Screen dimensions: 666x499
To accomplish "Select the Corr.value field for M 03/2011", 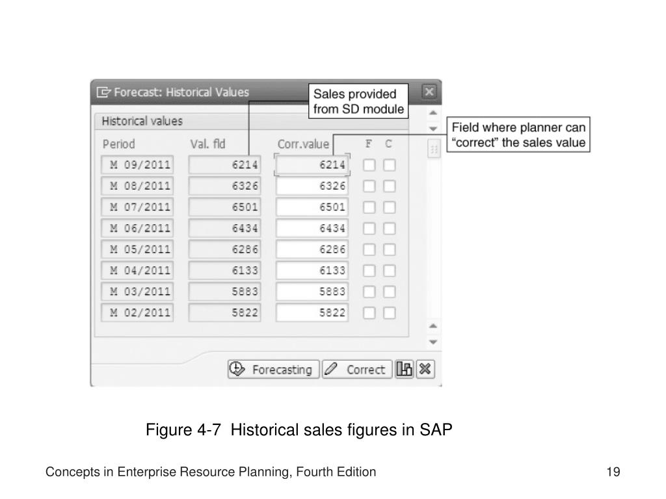I will (x=312, y=292).
